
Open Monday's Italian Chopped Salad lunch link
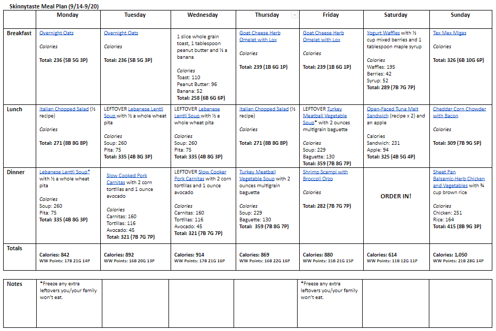click(64, 109)
